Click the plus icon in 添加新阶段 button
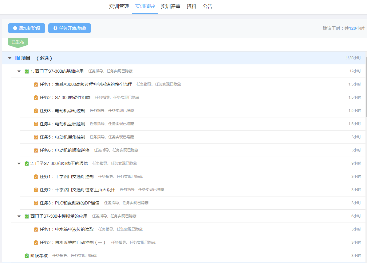The image size is (367, 263). pos(15,28)
